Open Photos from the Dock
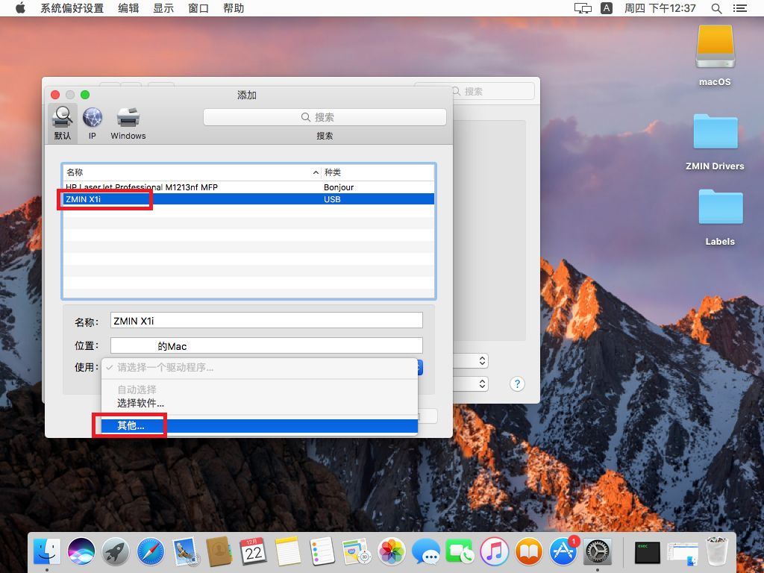764x573 pixels. pos(391,551)
